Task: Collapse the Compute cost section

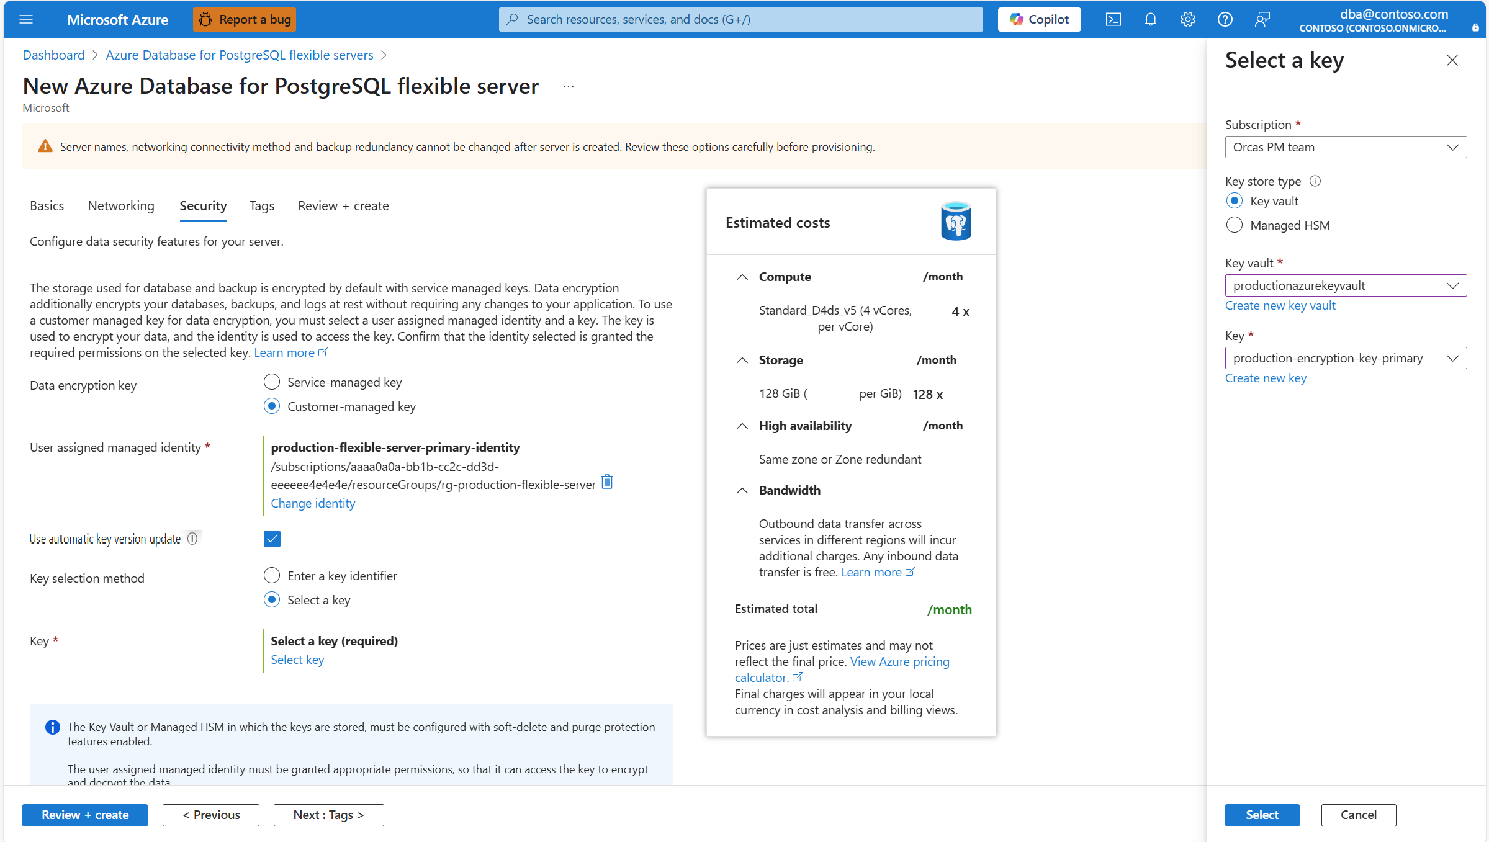Action: (742, 277)
